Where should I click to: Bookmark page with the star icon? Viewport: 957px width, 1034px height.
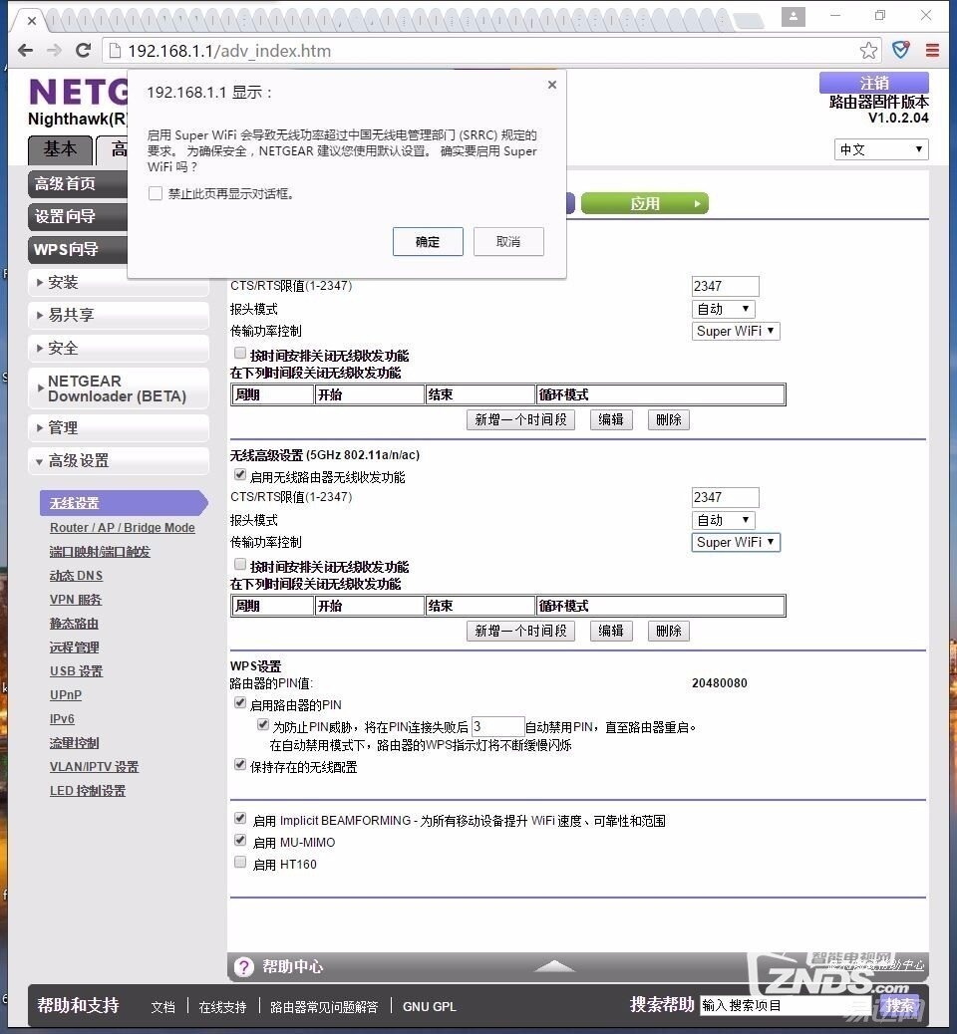[868, 51]
